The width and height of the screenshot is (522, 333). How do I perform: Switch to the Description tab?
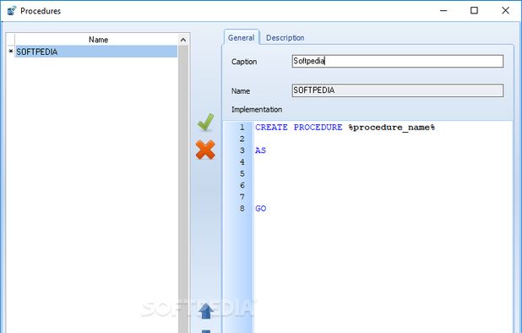[285, 38]
